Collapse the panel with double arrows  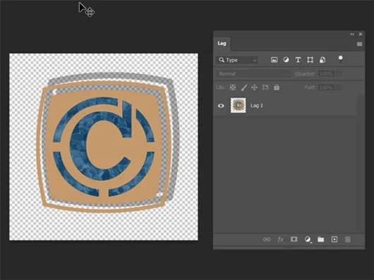coord(352,34)
